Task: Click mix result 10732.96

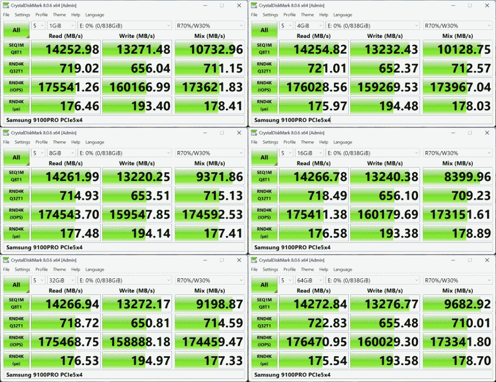Action: click(x=216, y=49)
